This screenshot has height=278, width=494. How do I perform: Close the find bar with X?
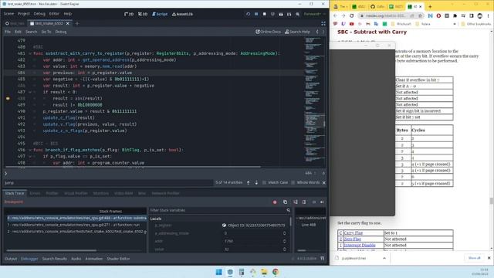click(x=324, y=183)
